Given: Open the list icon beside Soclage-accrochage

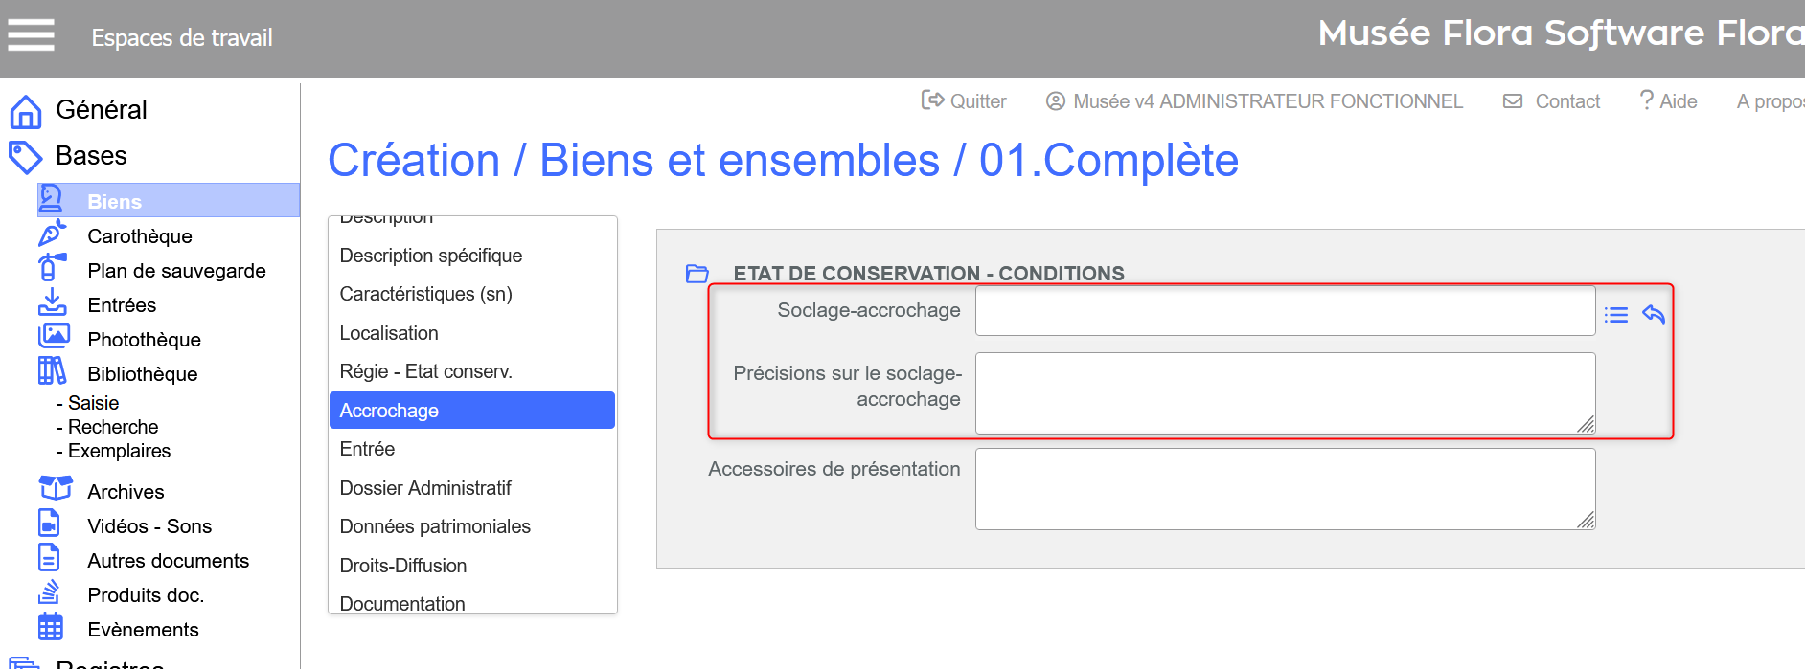Looking at the screenshot, I should [1616, 315].
